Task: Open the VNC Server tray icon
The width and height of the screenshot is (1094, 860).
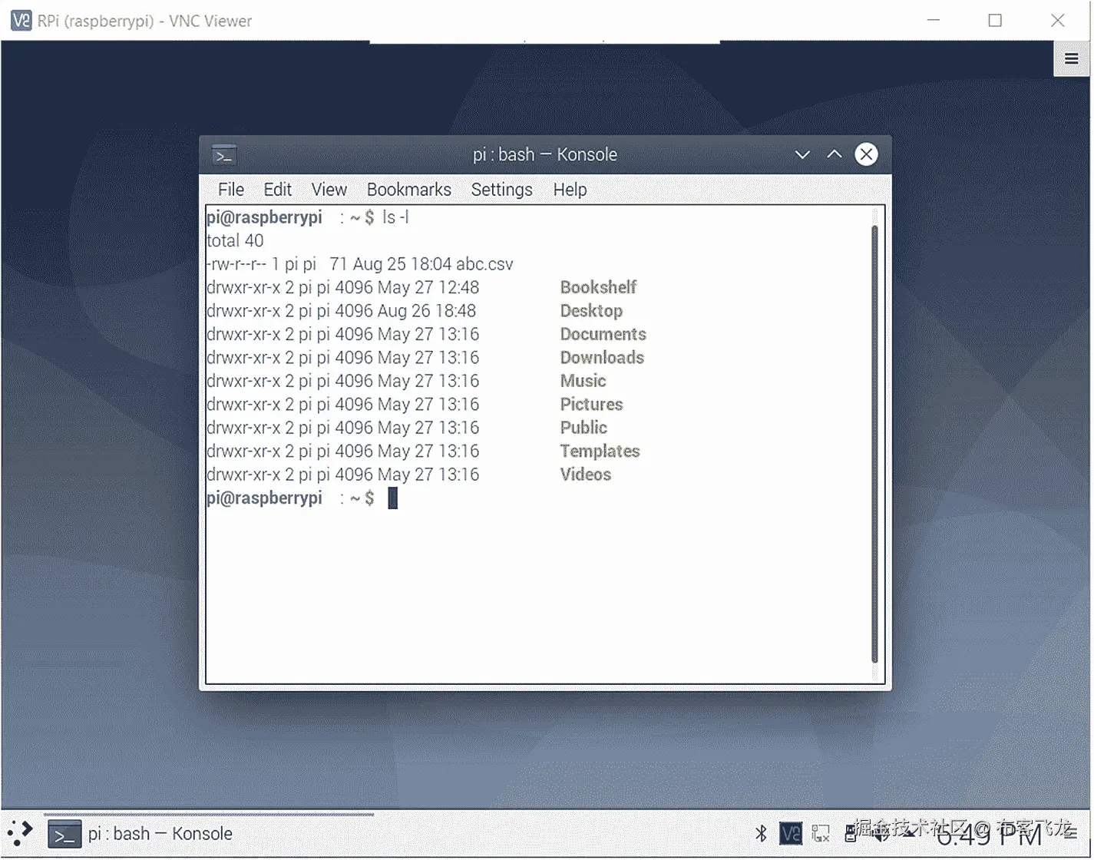Action: pos(791,833)
